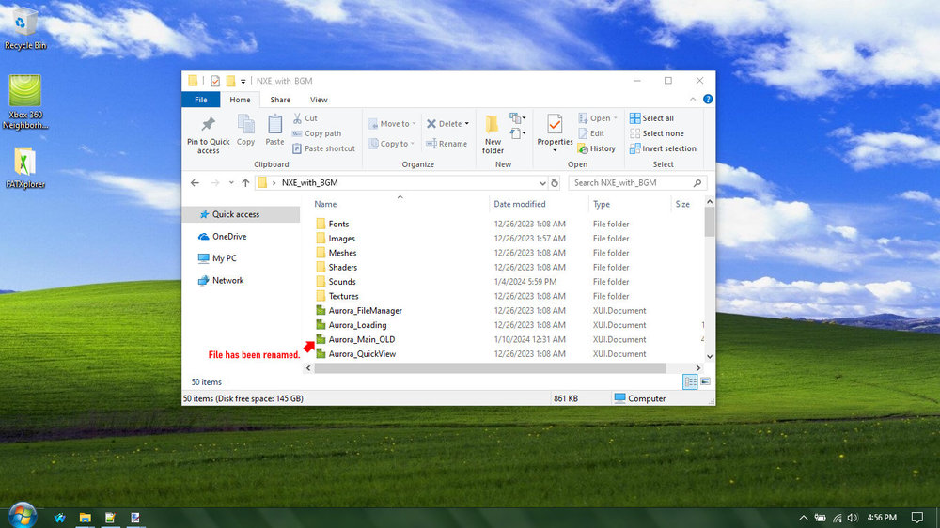Click Invert selection

coord(663,148)
